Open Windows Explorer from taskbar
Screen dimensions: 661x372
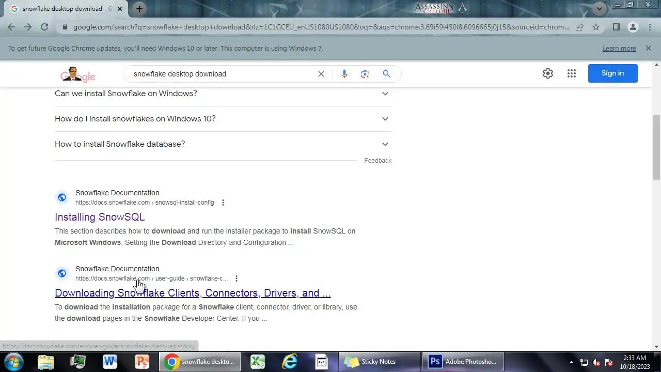coord(46,362)
